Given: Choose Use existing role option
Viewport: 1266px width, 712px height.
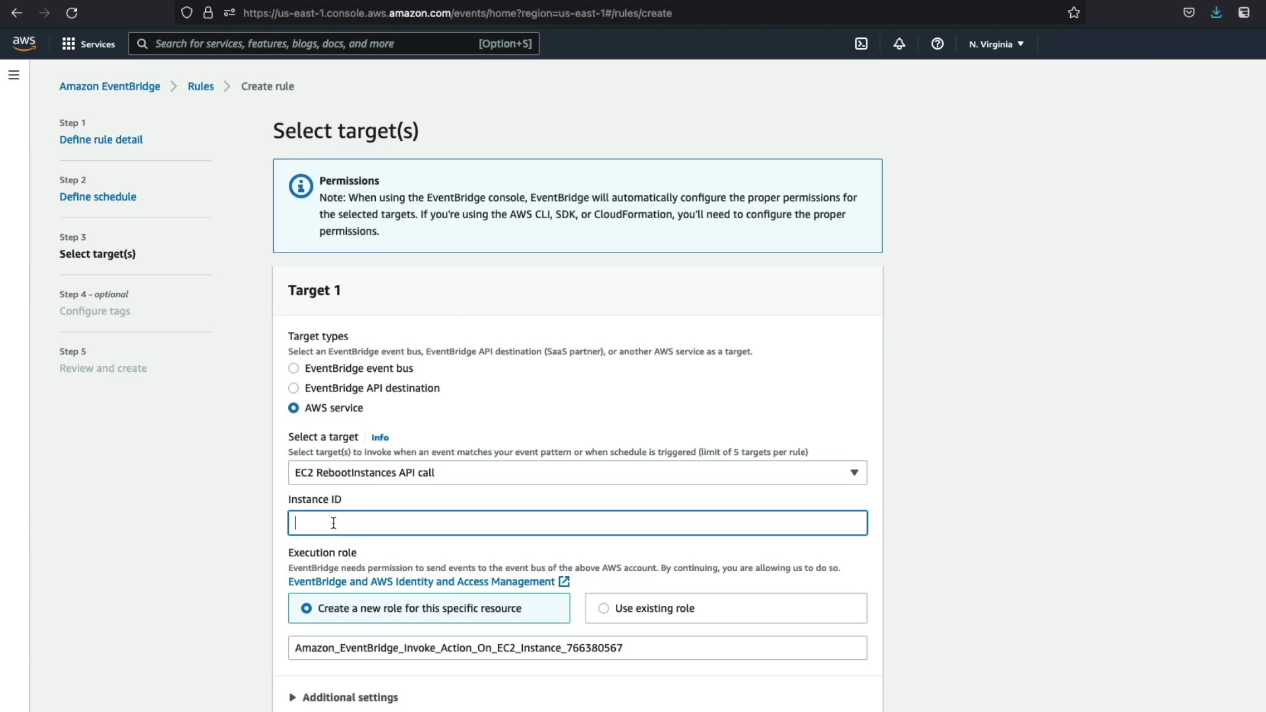Looking at the screenshot, I should click(603, 608).
